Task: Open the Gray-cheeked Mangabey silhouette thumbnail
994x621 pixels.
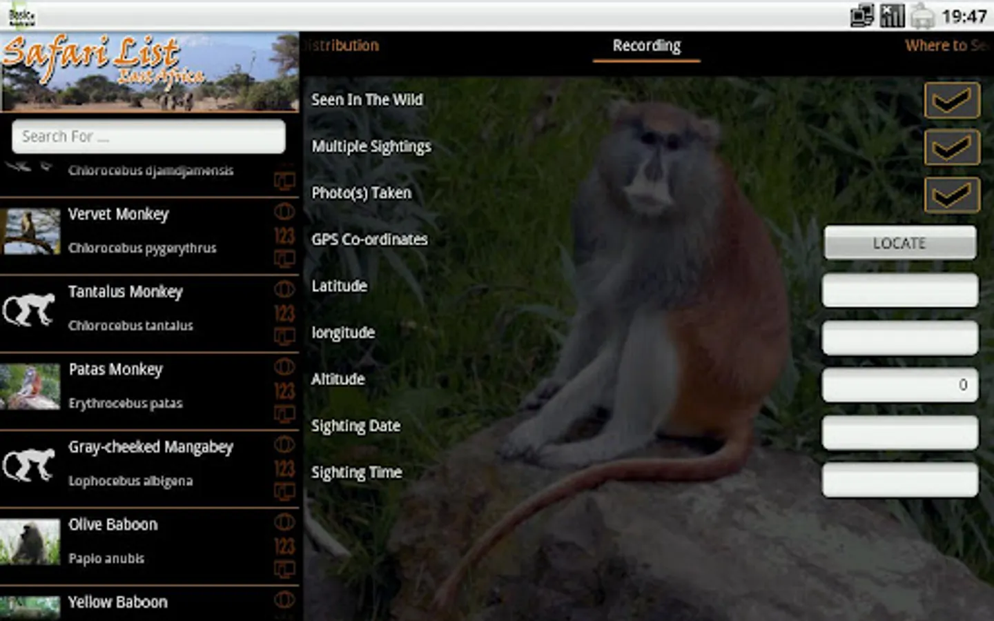Action: click(x=30, y=465)
